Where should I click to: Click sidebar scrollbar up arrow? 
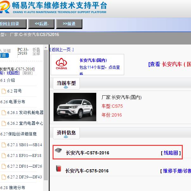[46, 47]
